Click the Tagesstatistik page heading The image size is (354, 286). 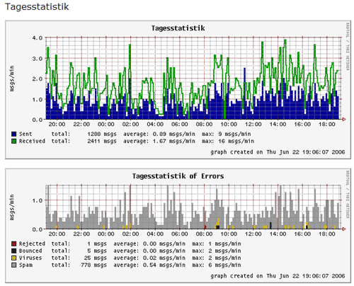[37, 6]
